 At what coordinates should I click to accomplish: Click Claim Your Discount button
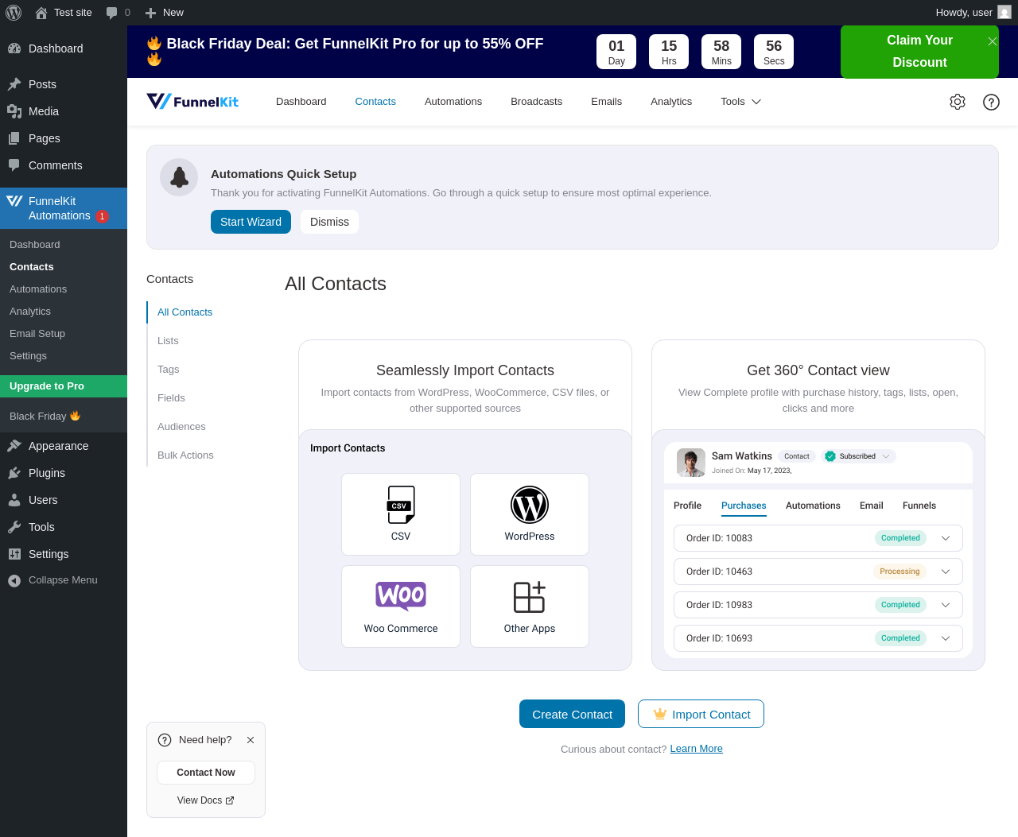pyautogui.click(x=919, y=52)
